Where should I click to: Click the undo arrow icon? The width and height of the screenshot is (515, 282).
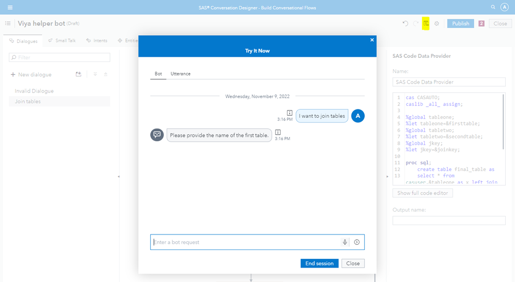[405, 23]
